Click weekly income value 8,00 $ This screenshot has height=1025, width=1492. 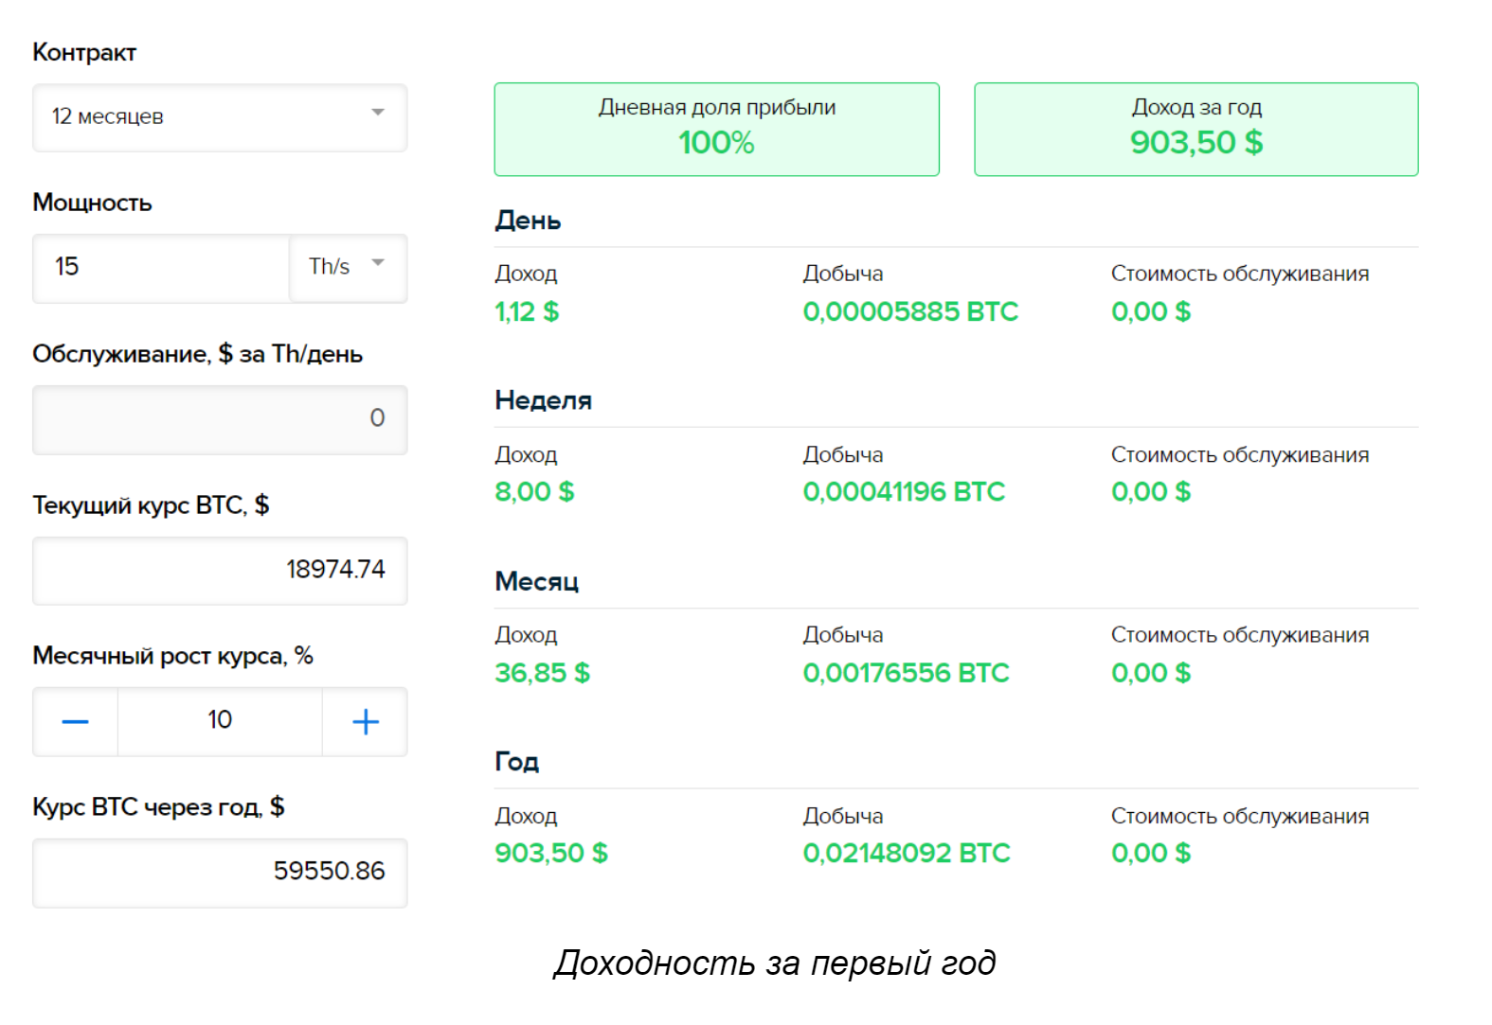tap(534, 492)
